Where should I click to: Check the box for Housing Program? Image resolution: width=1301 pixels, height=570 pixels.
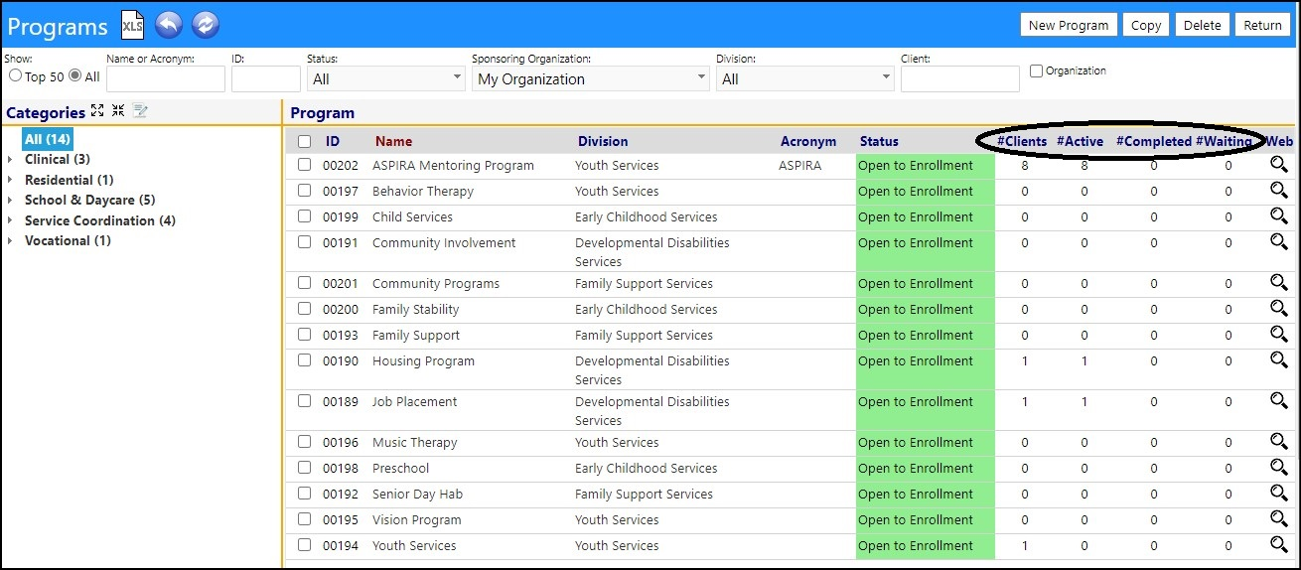coord(304,360)
